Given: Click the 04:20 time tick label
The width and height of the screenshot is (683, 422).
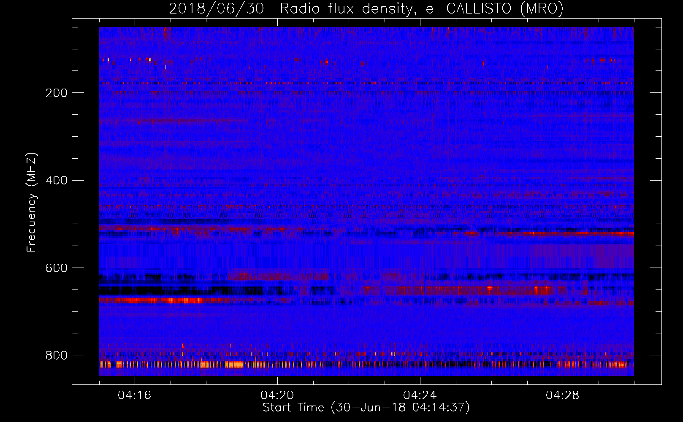Looking at the screenshot, I should (x=277, y=395).
